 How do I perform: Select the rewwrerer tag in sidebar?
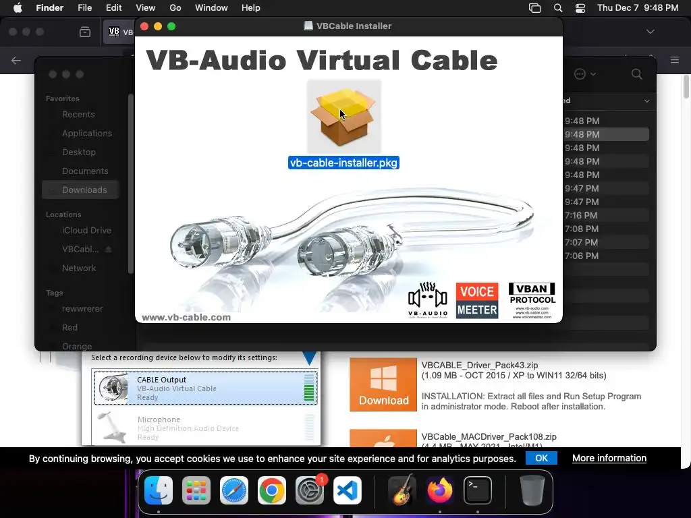[82, 309]
